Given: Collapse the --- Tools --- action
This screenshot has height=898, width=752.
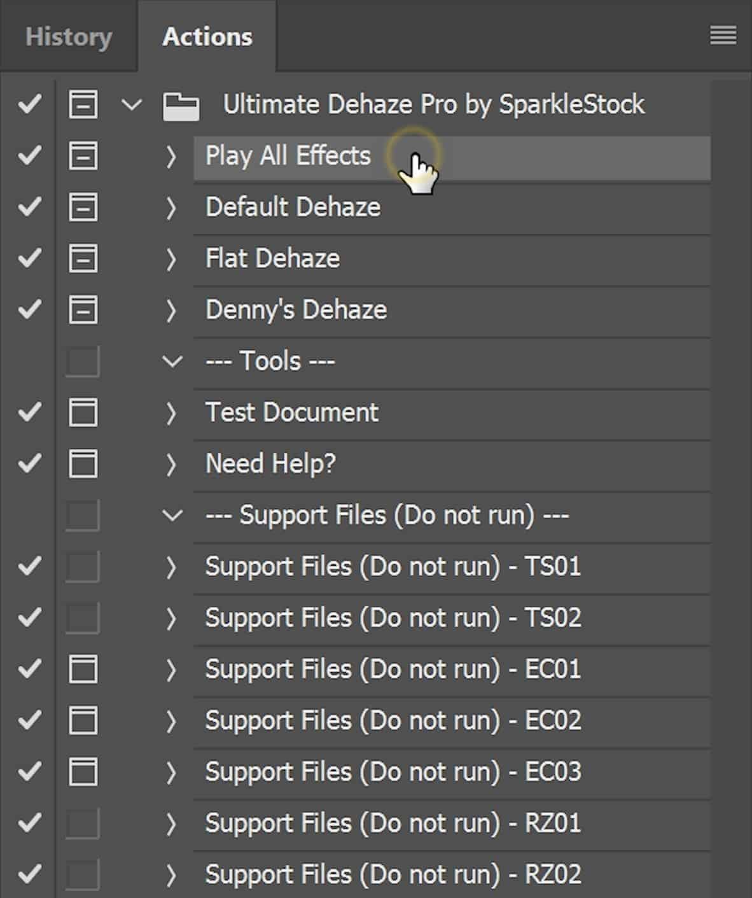Looking at the screenshot, I should pyautogui.click(x=172, y=361).
